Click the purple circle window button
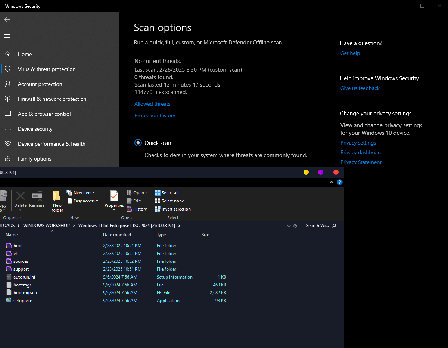The height and width of the screenshot is (348, 448). coord(321,172)
